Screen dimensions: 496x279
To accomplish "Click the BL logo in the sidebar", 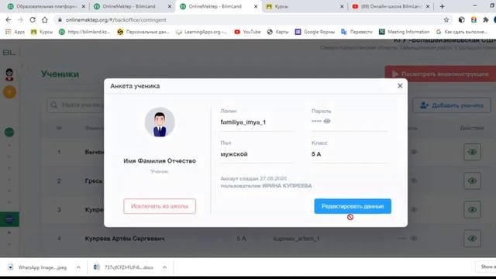I will pyautogui.click(x=9, y=53).
